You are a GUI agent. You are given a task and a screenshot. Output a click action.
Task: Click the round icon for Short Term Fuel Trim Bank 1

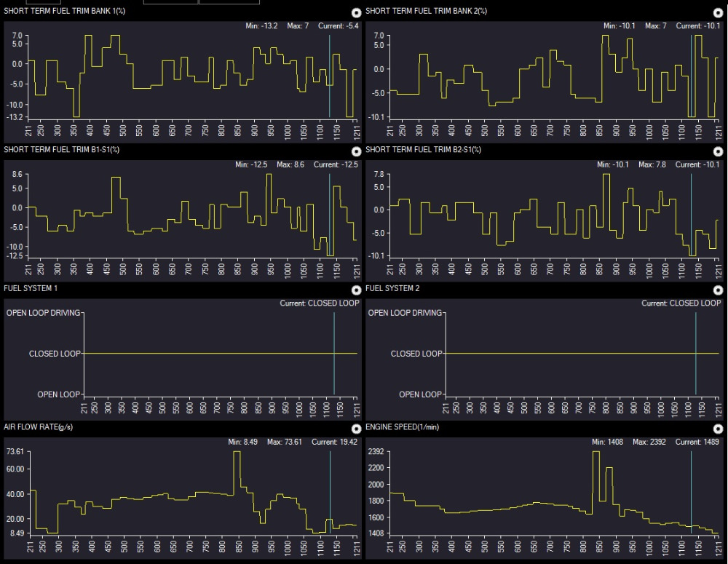coord(356,12)
